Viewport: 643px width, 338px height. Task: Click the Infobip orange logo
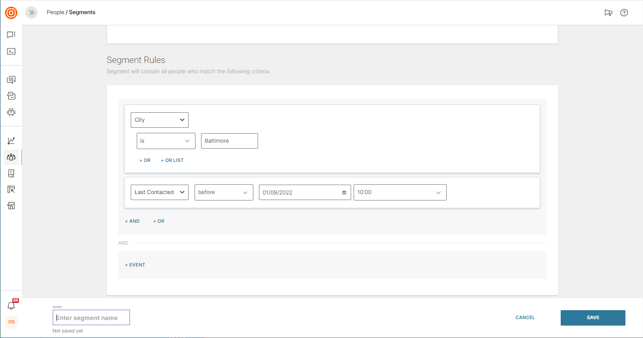(x=11, y=13)
